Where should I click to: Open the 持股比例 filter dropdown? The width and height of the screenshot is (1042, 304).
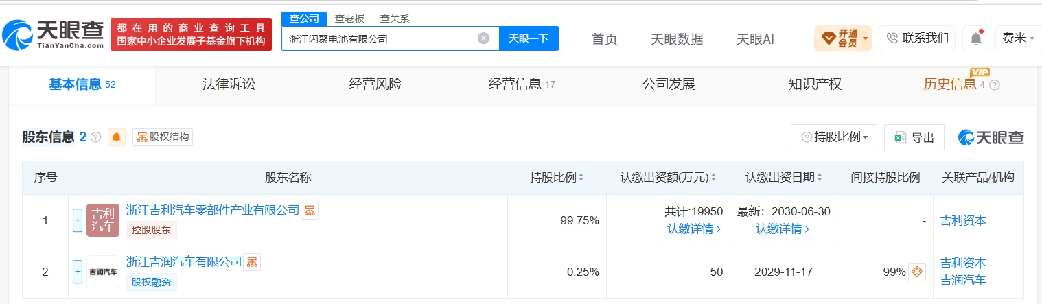pyautogui.click(x=834, y=137)
